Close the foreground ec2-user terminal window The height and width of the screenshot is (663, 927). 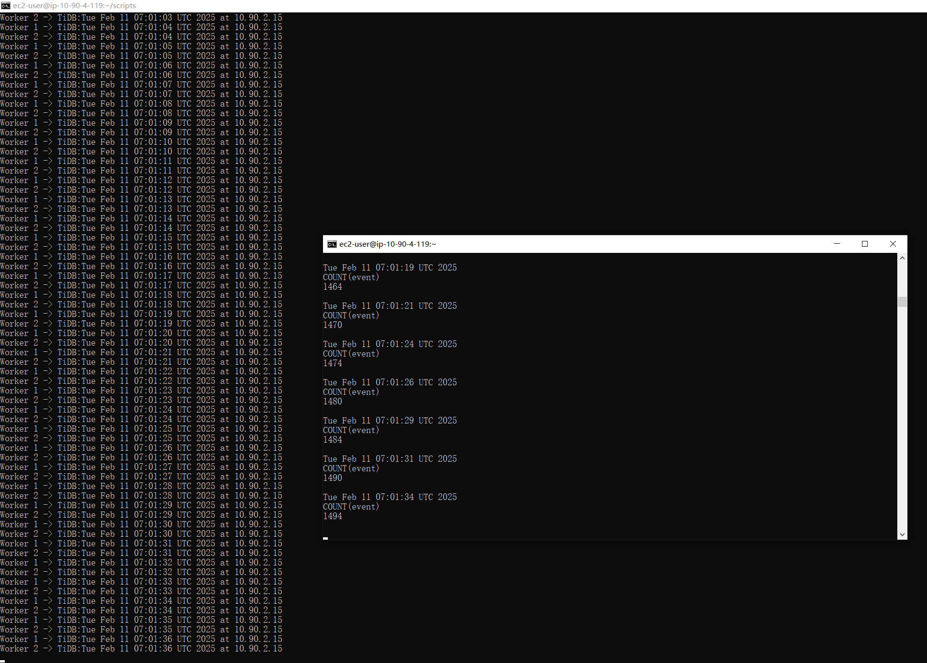[x=893, y=244]
